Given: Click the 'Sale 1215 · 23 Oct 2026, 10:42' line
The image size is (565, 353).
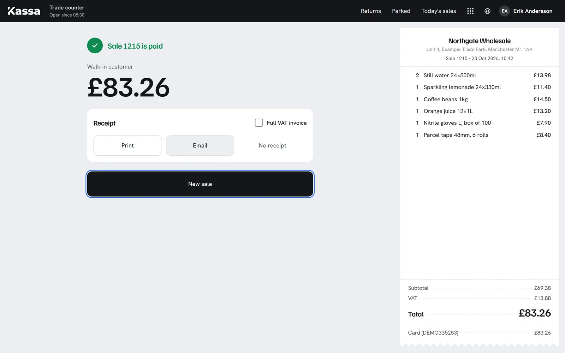Looking at the screenshot, I should [x=479, y=58].
